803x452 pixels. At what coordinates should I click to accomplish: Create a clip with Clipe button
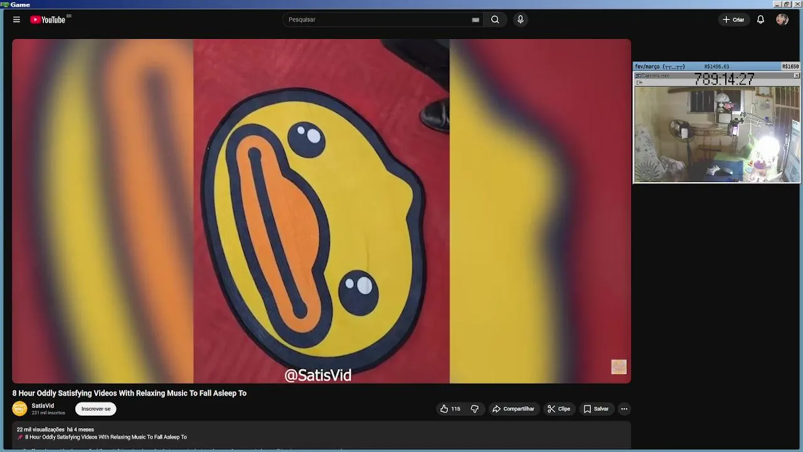click(559, 409)
